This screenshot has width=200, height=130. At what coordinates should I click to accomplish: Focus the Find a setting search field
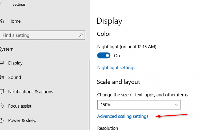point(40,35)
